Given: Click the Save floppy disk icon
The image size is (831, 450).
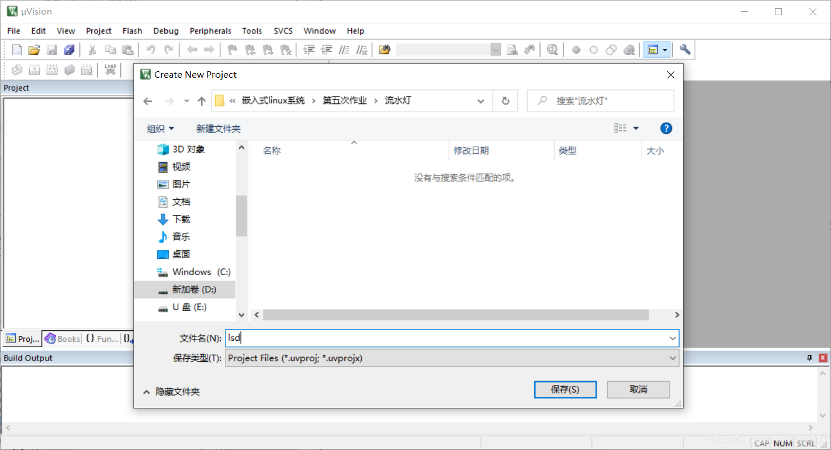Looking at the screenshot, I should [x=52, y=50].
